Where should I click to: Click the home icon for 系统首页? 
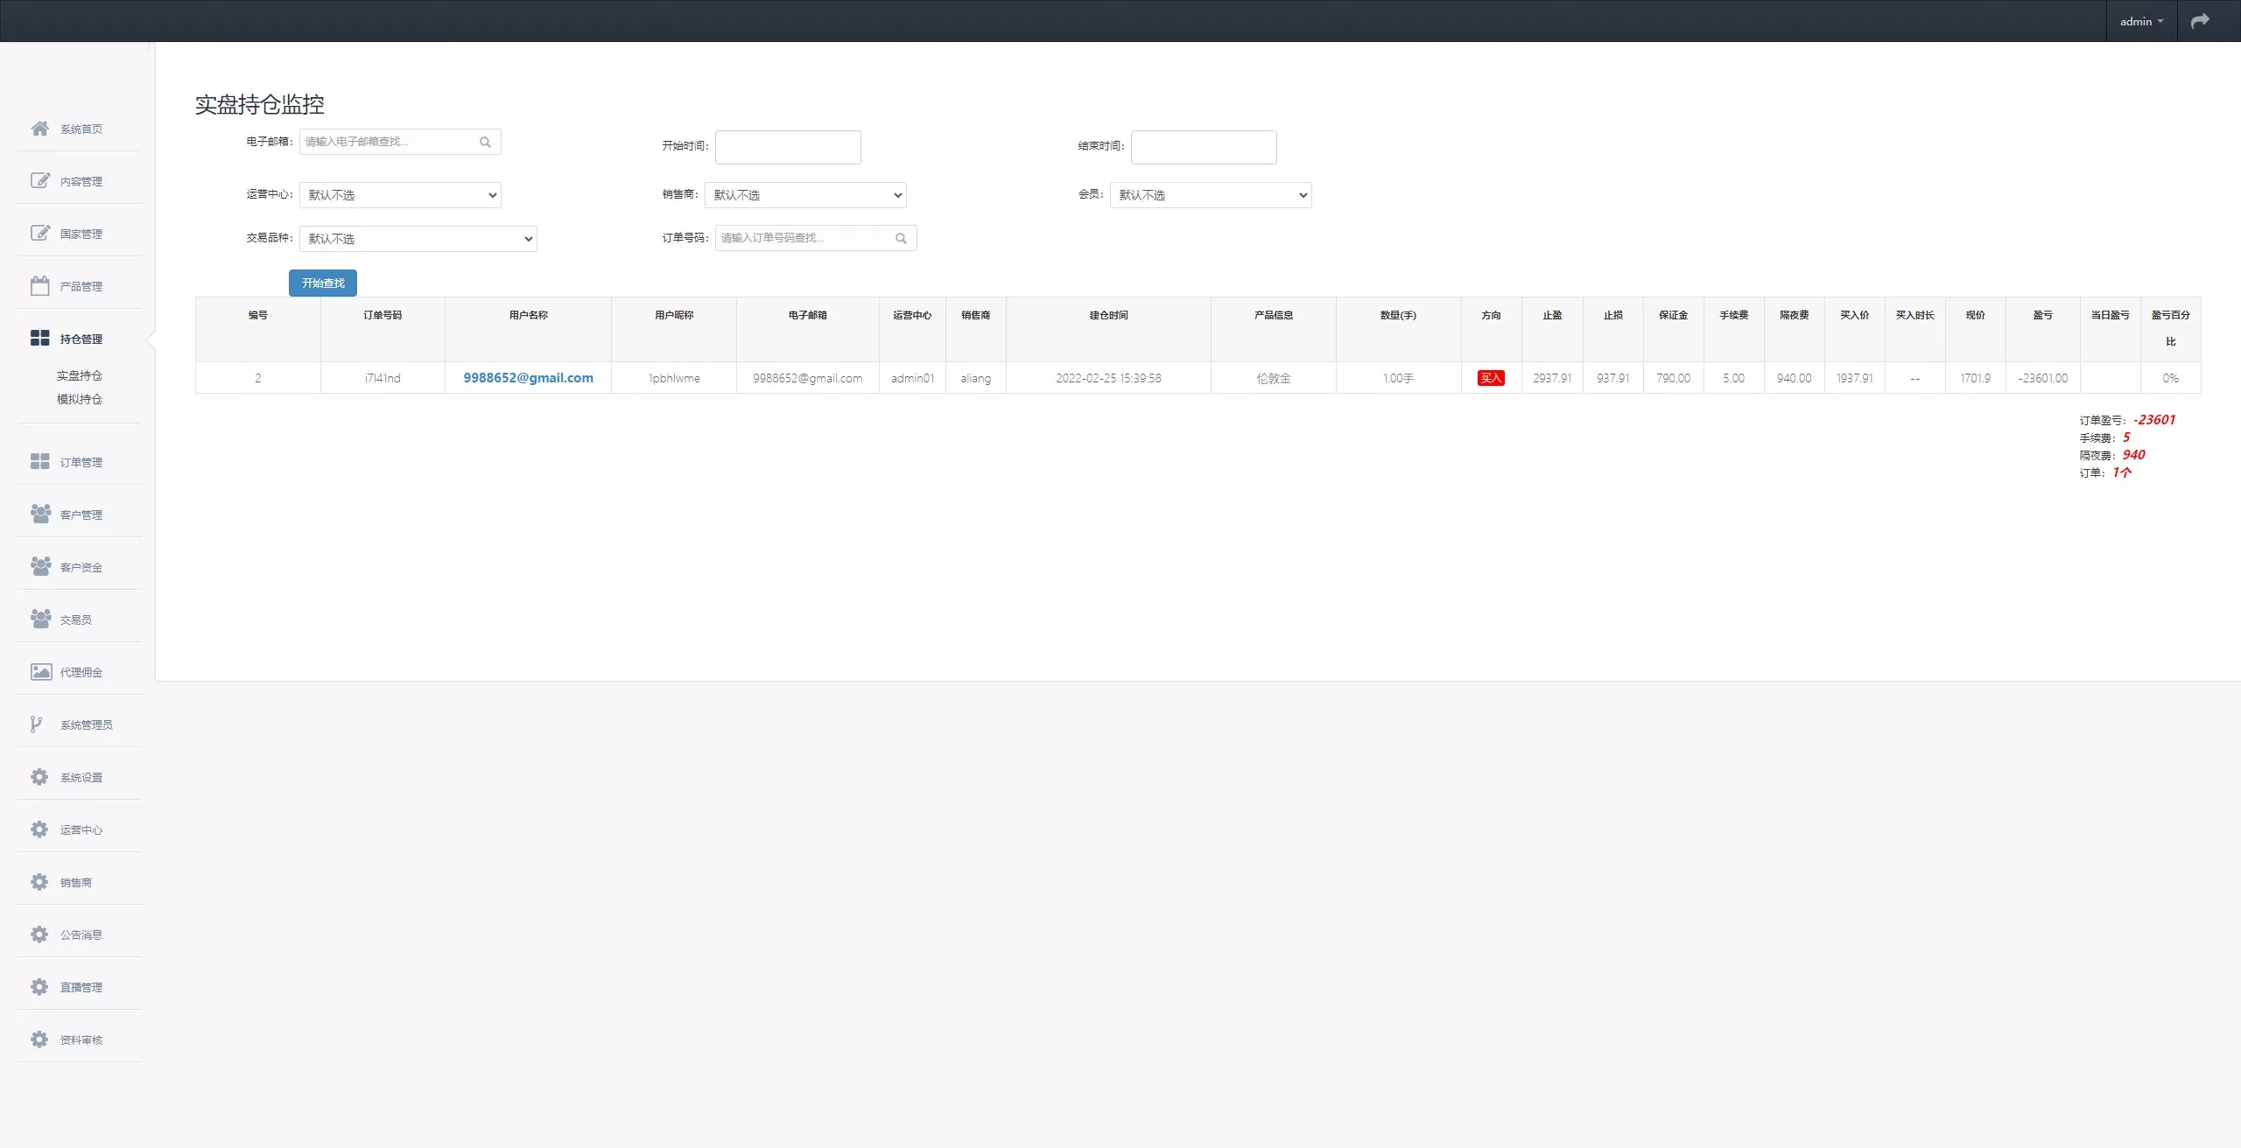[39, 129]
